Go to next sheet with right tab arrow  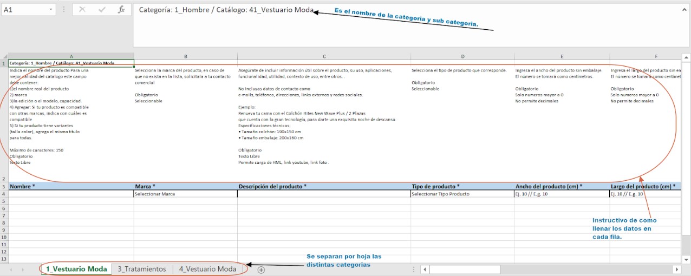pyautogui.click(x=23, y=270)
